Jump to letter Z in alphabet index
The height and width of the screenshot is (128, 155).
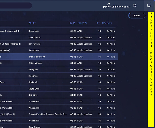[151, 95]
